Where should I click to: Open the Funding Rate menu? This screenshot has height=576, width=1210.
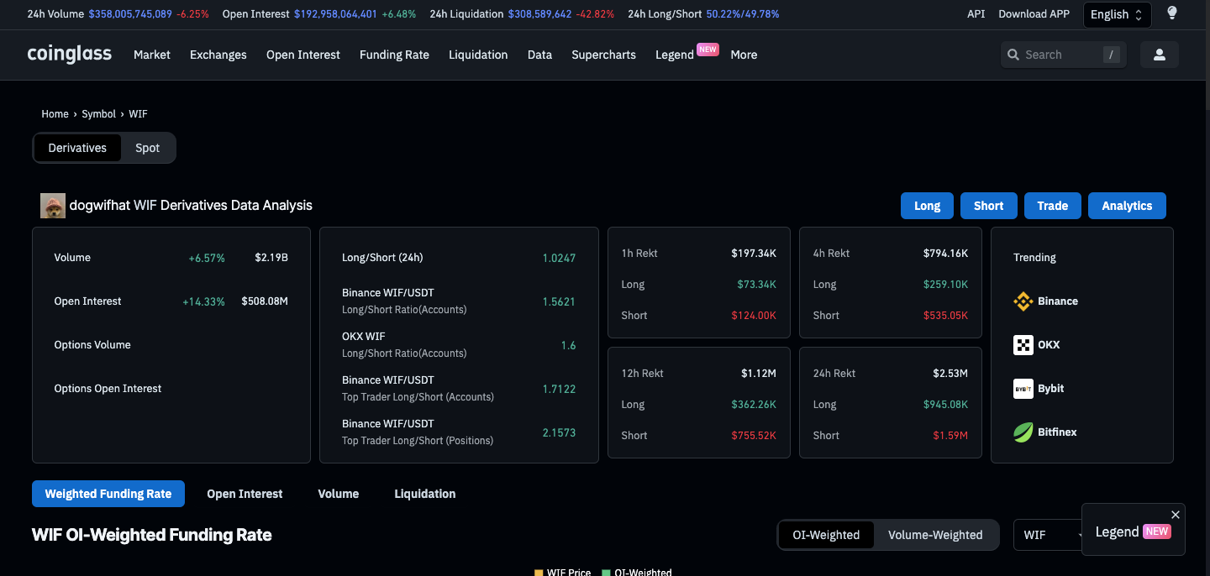[394, 55]
